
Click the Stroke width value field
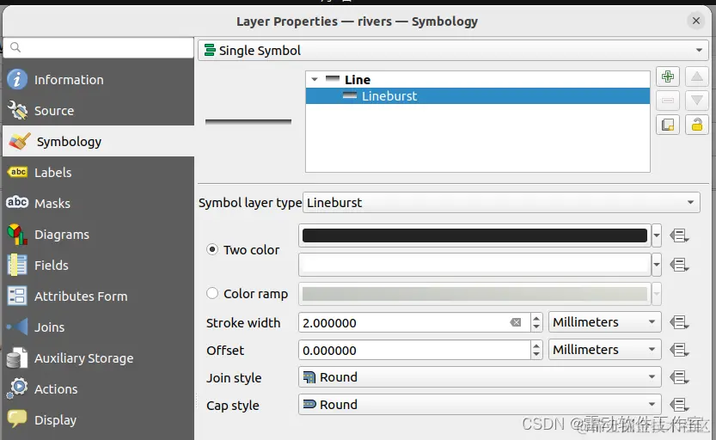(414, 322)
